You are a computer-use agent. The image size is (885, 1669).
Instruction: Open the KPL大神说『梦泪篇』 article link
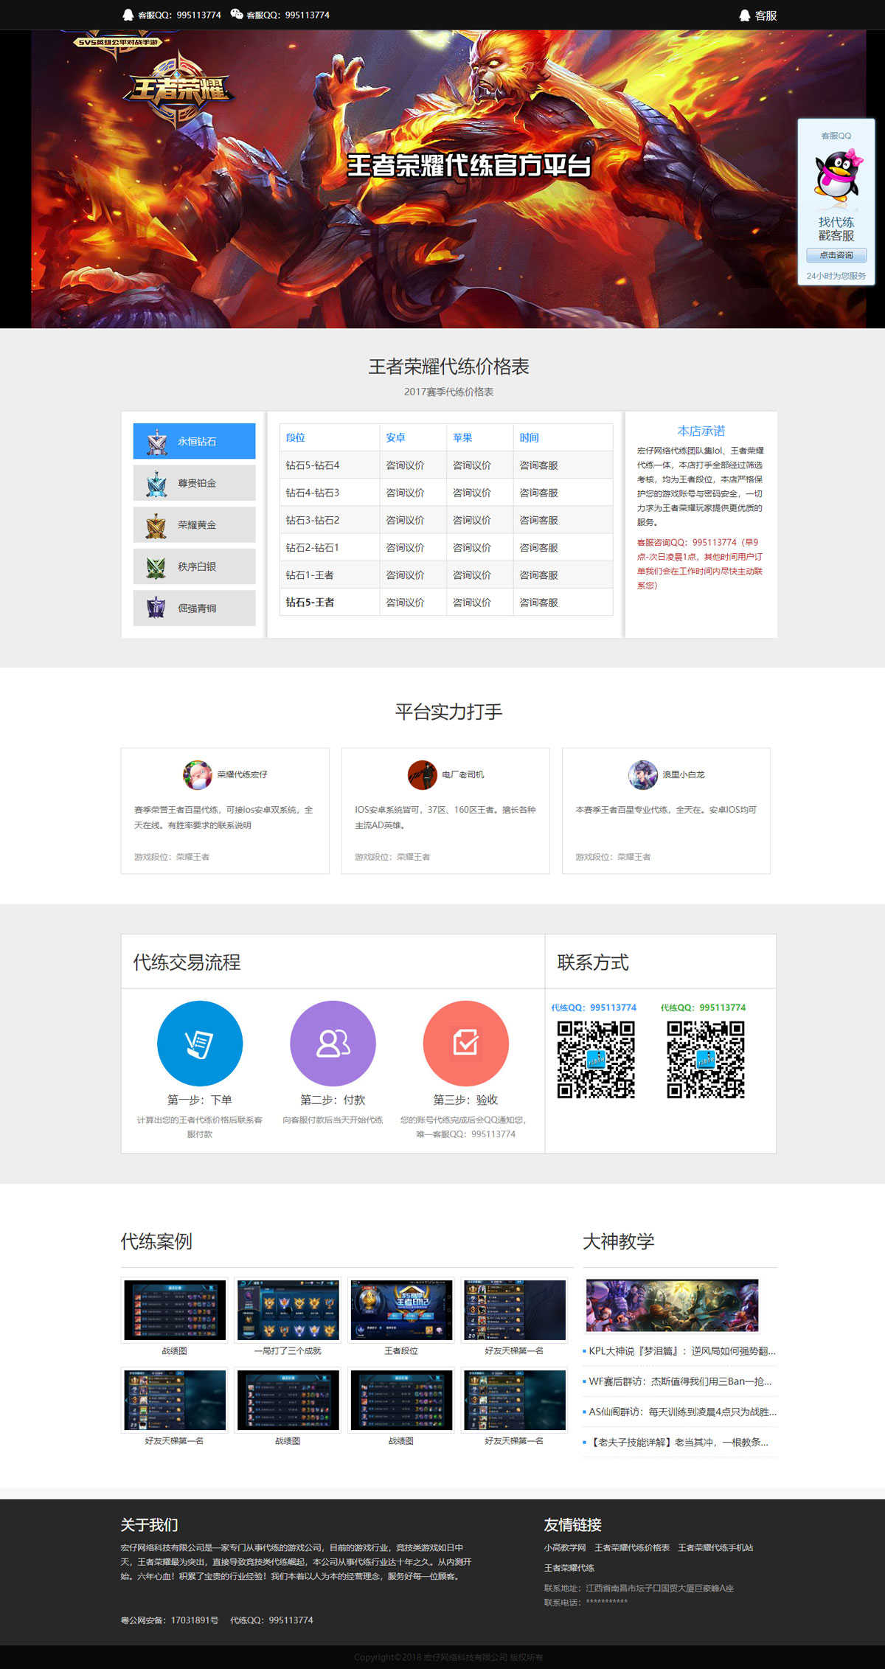[x=682, y=1351]
